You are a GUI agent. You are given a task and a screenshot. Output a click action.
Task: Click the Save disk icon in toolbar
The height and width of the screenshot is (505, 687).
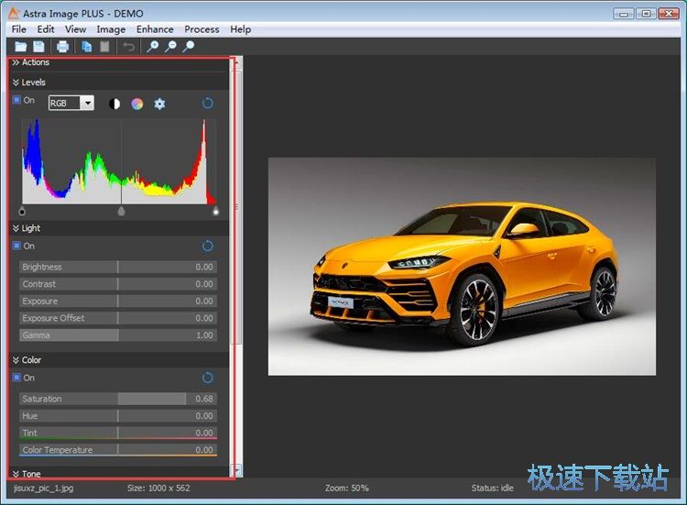coord(39,47)
